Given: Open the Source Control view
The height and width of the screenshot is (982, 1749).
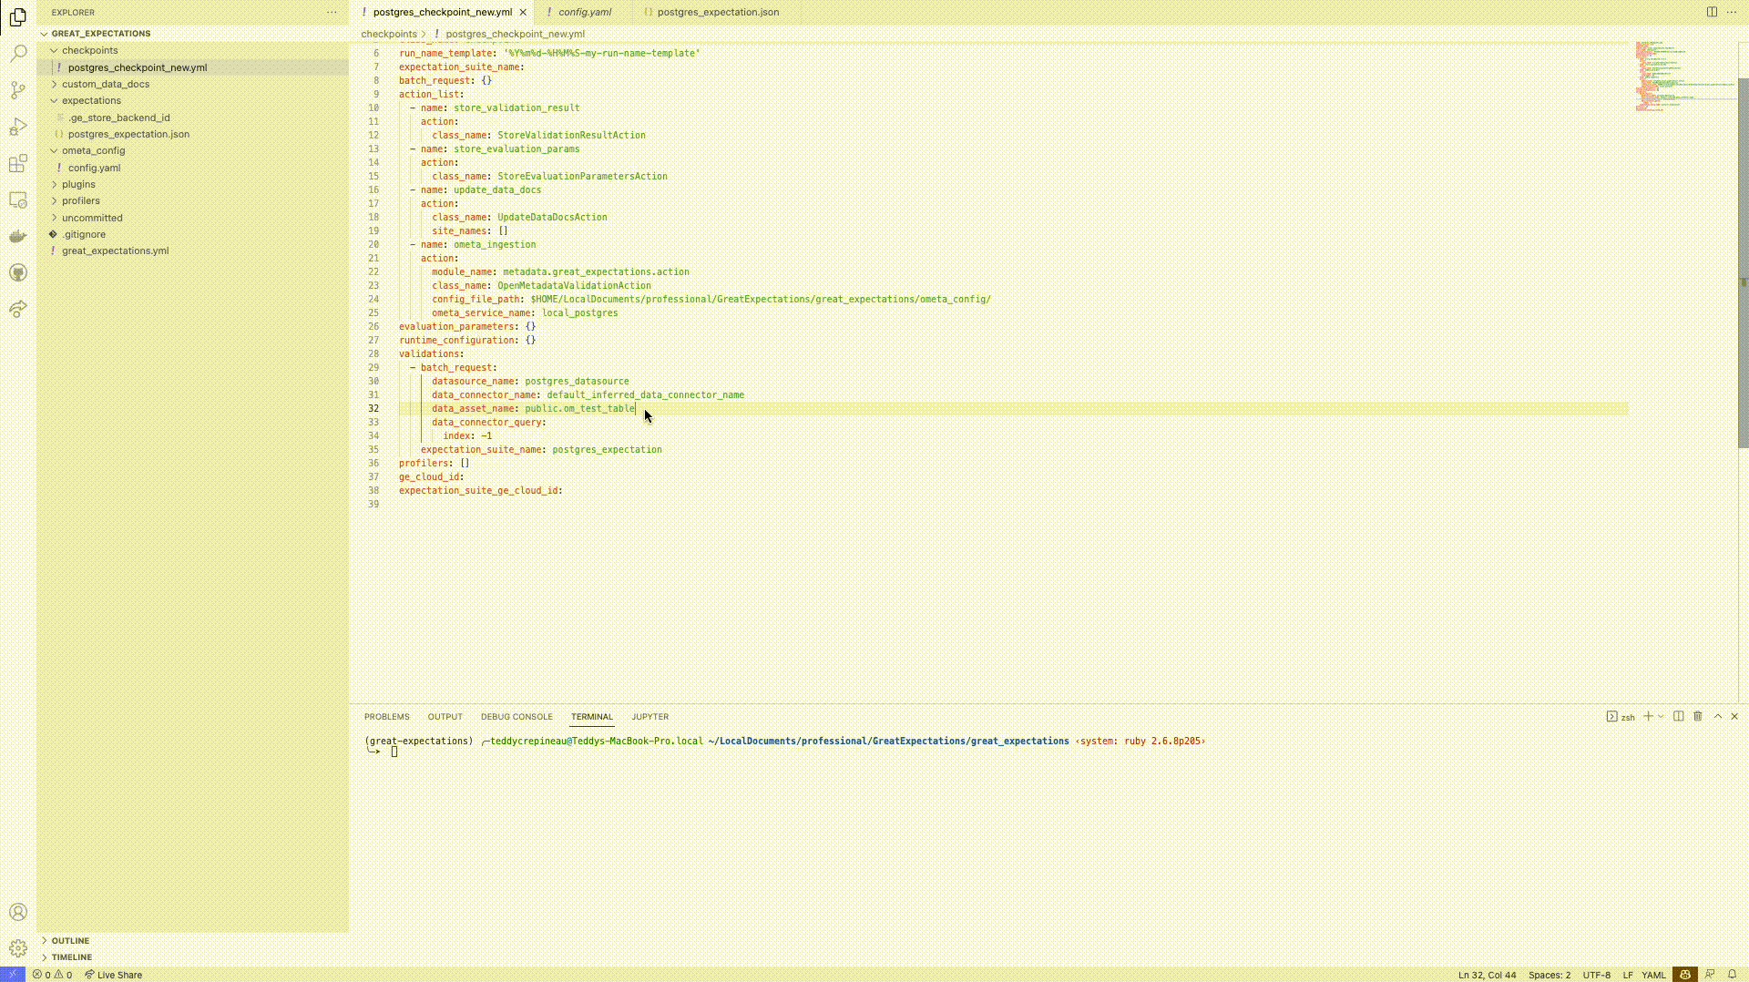Looking at the screenshot, I should click(18, 90).
